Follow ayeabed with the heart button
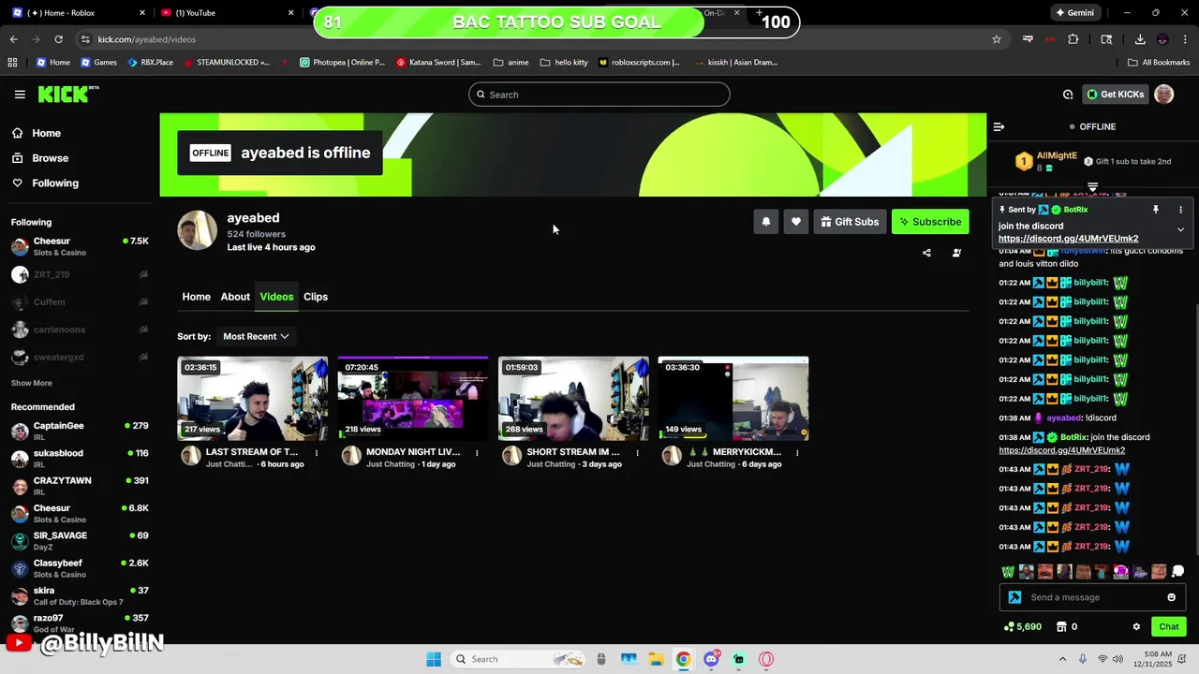 (x=795, y=222)
